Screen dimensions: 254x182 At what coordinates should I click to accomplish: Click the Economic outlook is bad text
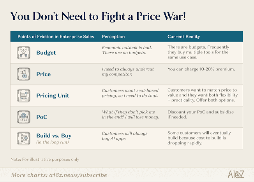pos(127,48)
